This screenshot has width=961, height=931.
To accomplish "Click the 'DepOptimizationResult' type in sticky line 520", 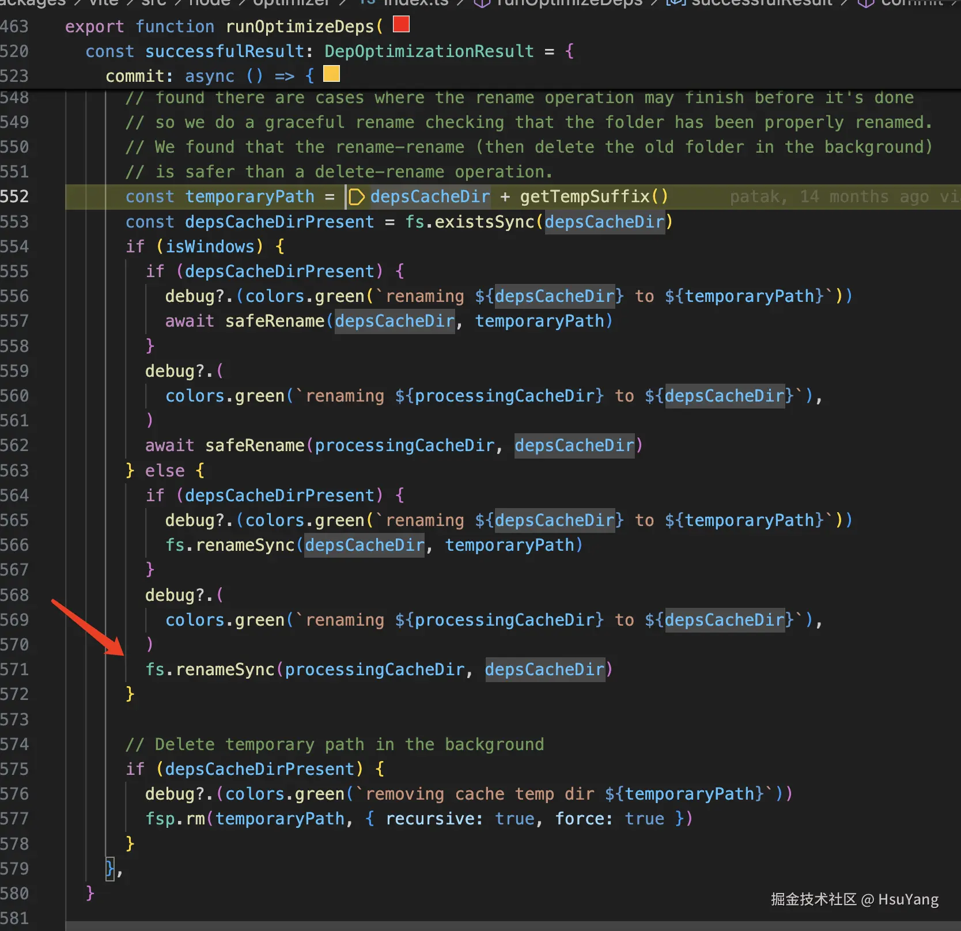I will (429, 51).
